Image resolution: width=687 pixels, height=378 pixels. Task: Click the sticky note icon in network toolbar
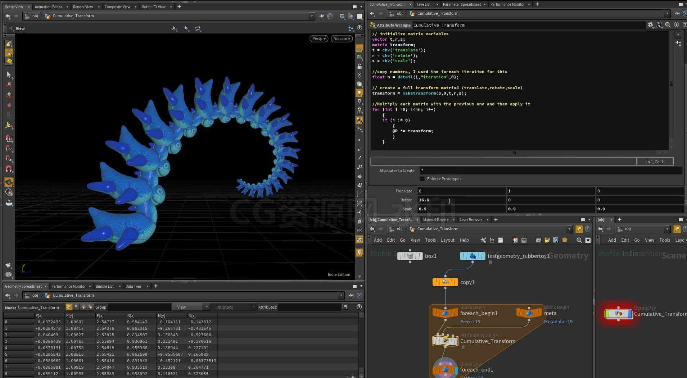coord(547,240)
